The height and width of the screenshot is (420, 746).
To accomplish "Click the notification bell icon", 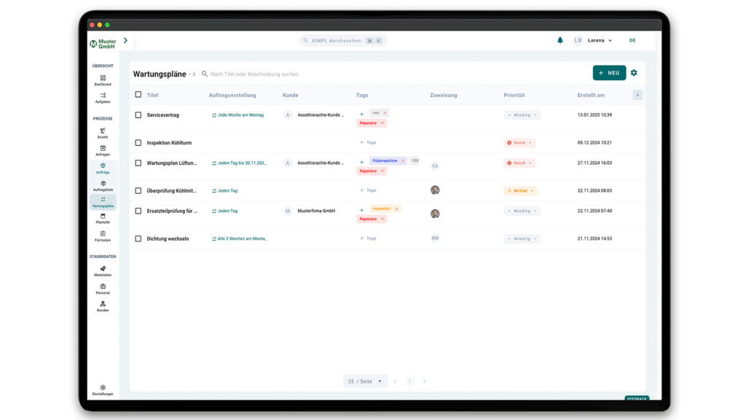I will 559,40.
